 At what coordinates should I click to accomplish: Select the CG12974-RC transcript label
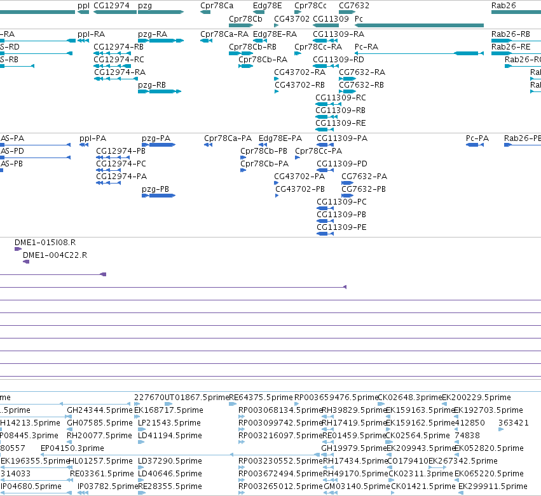[119, 60]
